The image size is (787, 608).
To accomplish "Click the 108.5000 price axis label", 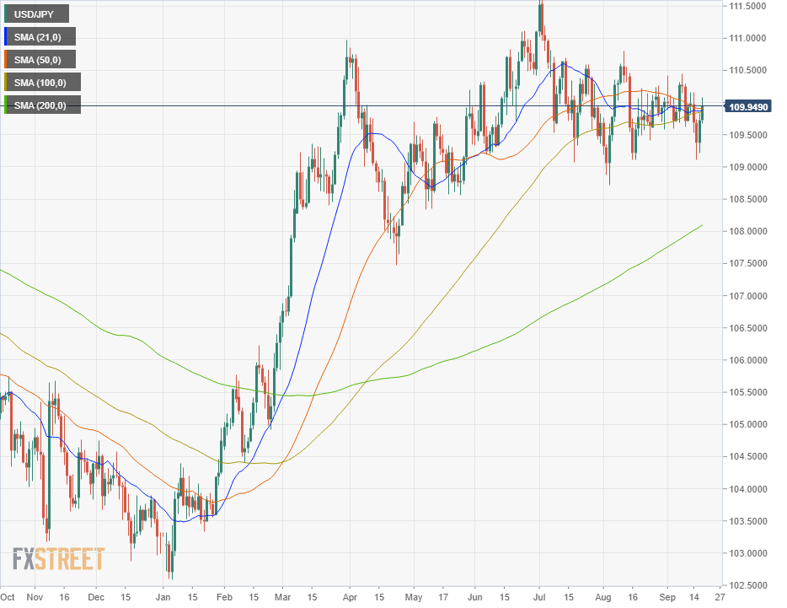I will 747,199.
